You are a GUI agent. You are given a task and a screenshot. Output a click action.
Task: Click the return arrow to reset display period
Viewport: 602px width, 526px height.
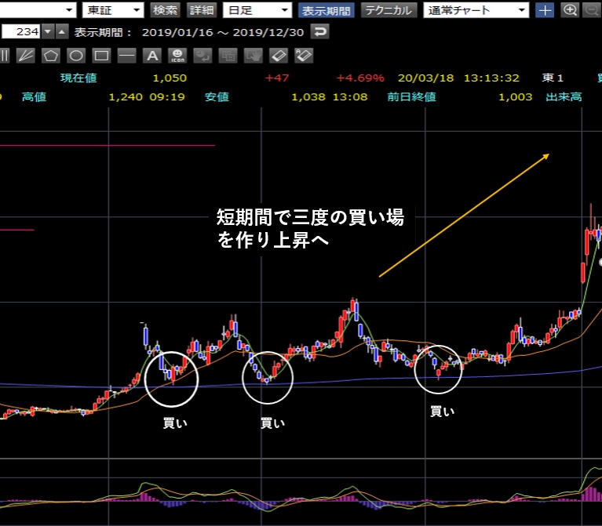(319, 31)
